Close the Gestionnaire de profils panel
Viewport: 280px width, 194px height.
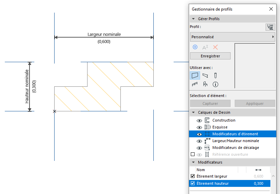pyautogui.click(x=271, y=9)
